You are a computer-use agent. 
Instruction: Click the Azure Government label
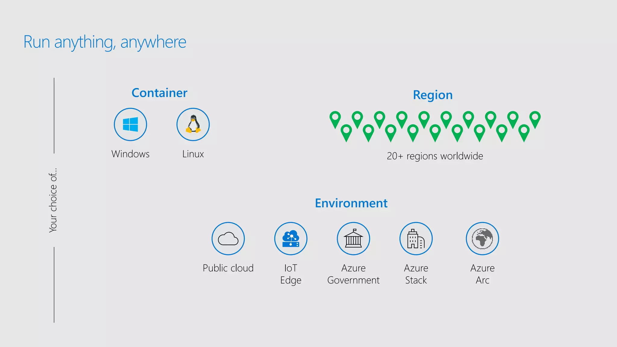353,274
